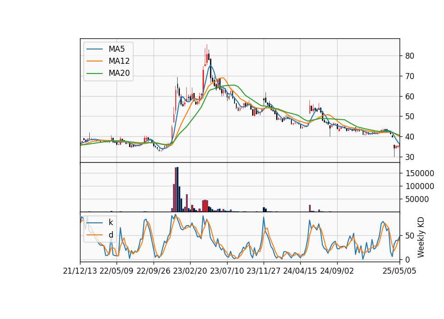The width and height of the screenshot is (444, 319).
Task: Click the tallest volume bar in volume panel
Action: (x=178, y=190)
